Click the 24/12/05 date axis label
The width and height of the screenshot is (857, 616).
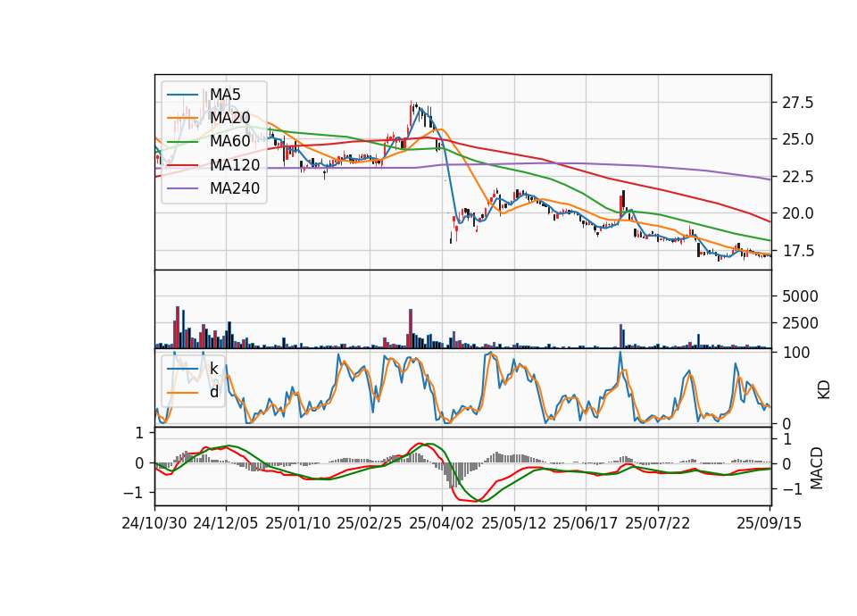[226, 523]
